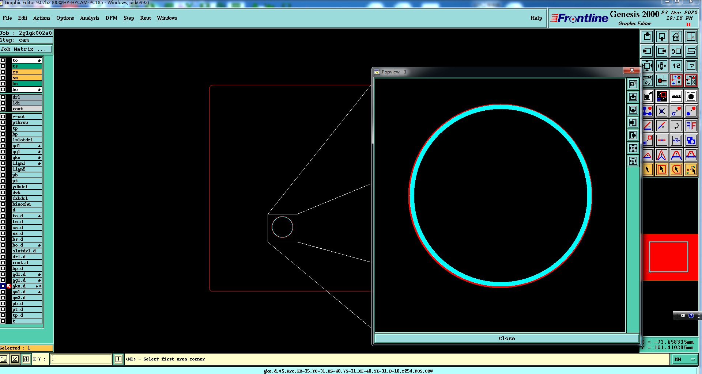Image resolution: width=702 pixels, height=374 pixels.
Task: Toggle the checkbox for layer cs
Action: click(x=3, y=72)
